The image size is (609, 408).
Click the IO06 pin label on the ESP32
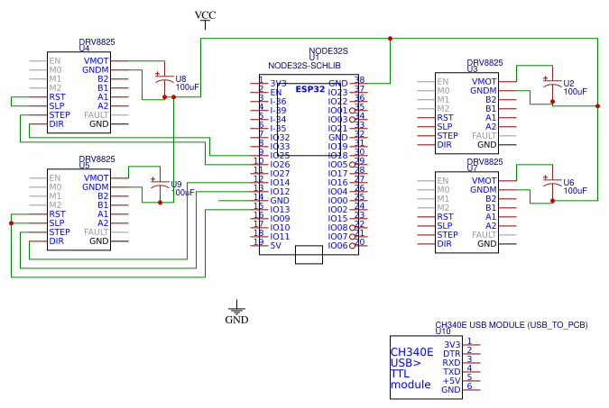click(x=337, y=246)
